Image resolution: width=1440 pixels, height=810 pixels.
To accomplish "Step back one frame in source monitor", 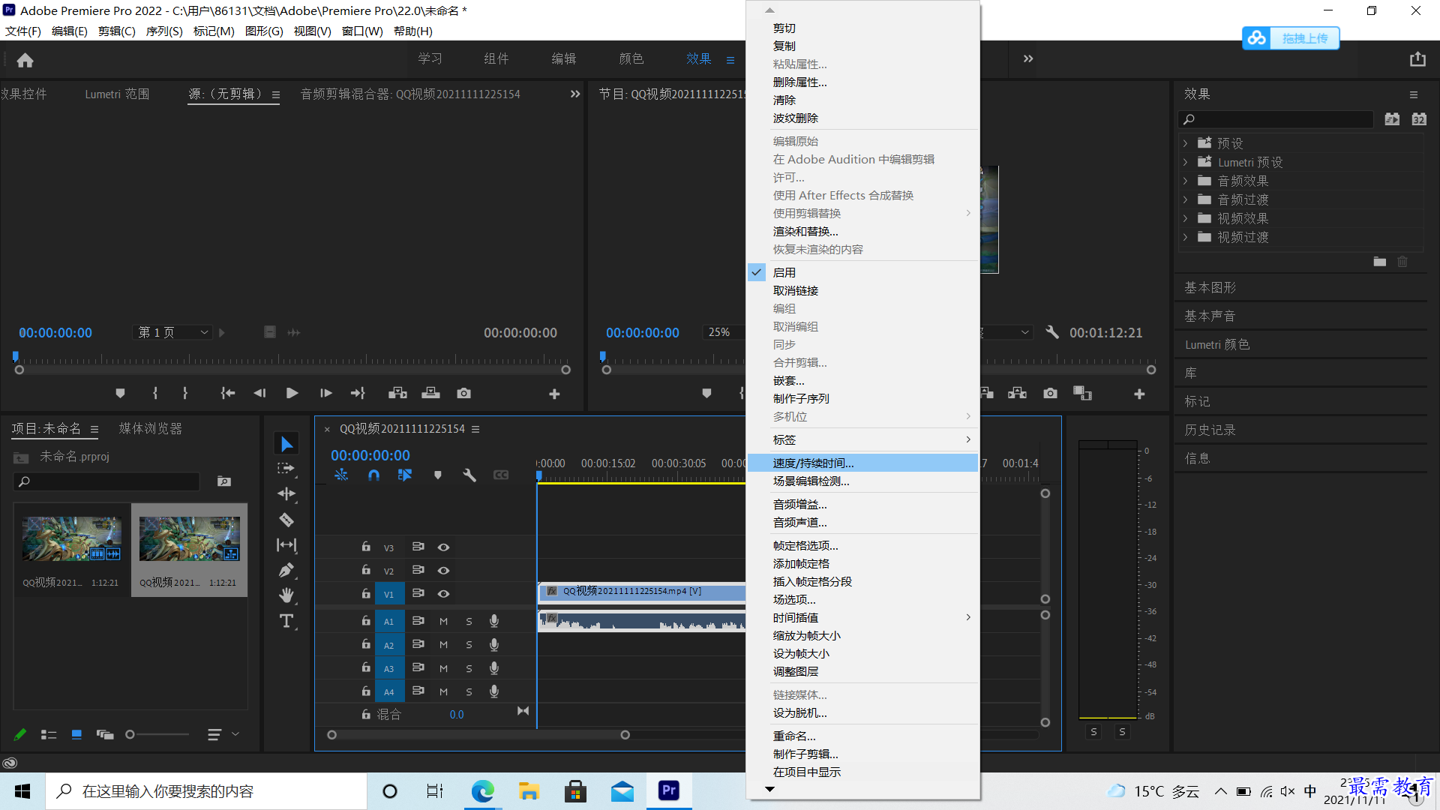I will tap(259, 393).
